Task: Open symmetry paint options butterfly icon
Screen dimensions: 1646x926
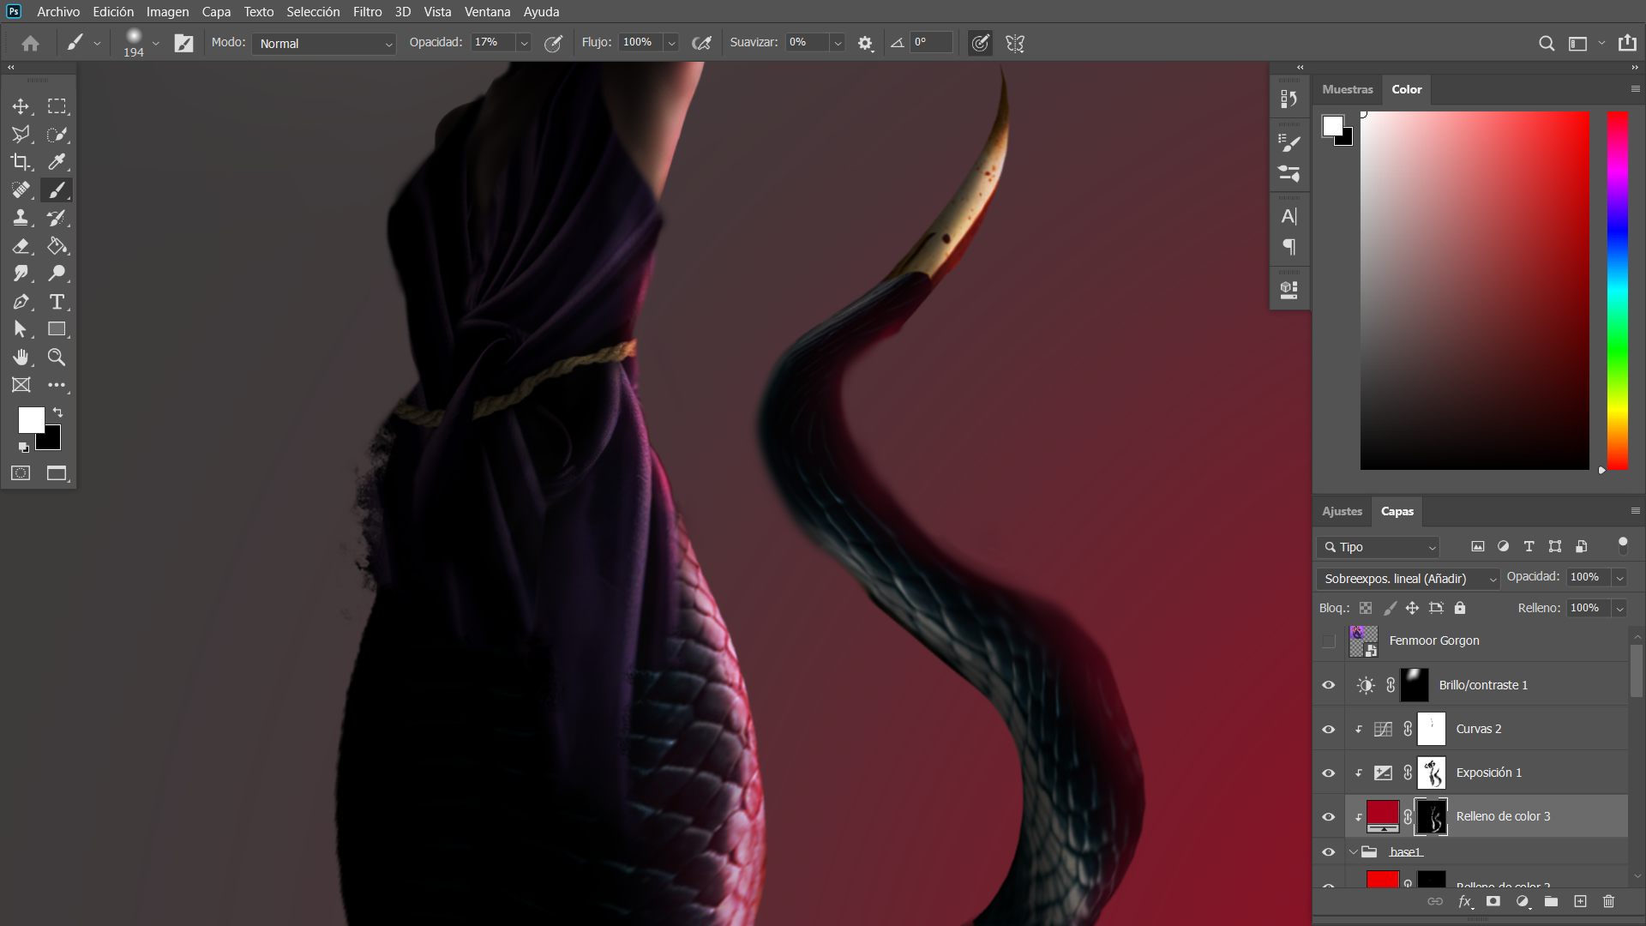Action: [1015, 43]
